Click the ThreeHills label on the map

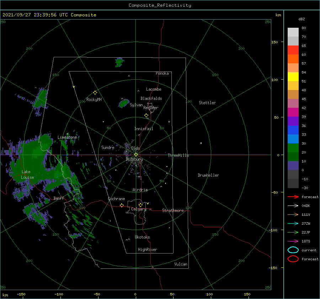pyautogui.click(x=178, y=155)
